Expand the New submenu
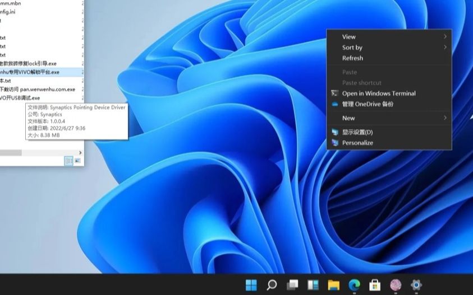 point(389,118)
